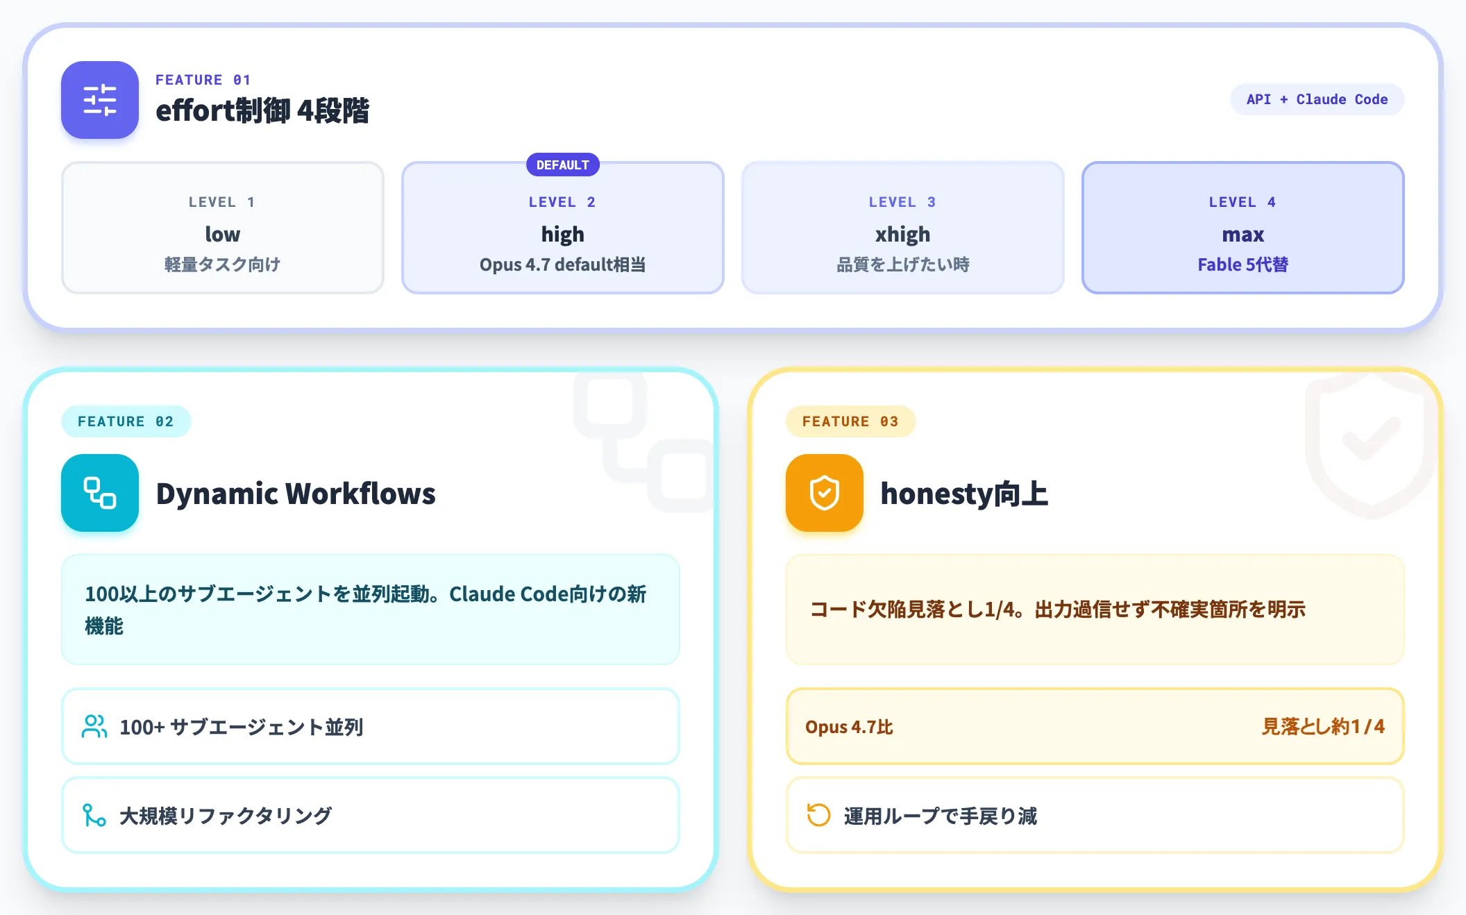This screenshot has height=915, width=1466.
Task: Click the Fable 5代替 text
Action: [x=1243, y=265]
